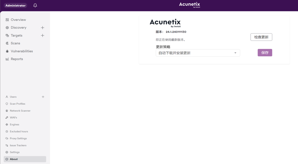The width and height of the screenshot is (298, 164).
Task: Open the Settings page
Action: pyautogui.click(x=15, y=152)
